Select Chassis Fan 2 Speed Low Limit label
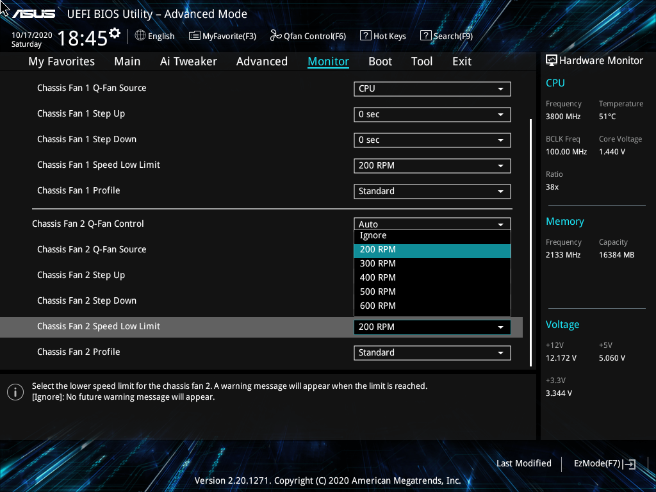 pyautogui.click(x=99, y=326)
